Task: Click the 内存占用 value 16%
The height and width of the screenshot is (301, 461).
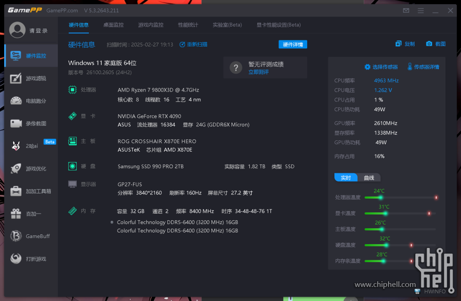Action: (x=379, y=156)
